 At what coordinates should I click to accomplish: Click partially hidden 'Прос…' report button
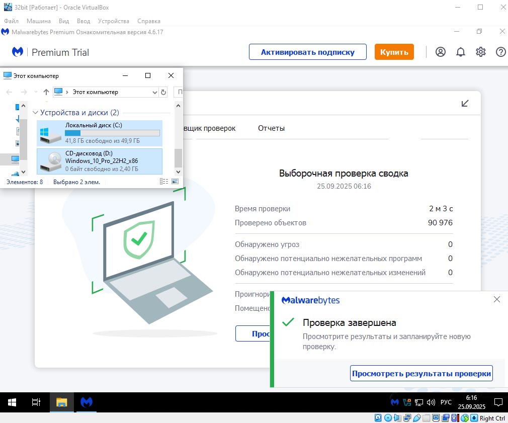(252, 333)
